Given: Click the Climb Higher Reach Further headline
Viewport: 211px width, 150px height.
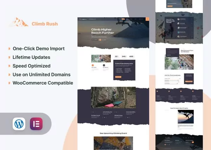Looking at the screenshot, I should pyautogui.click(x=103, y=31).
